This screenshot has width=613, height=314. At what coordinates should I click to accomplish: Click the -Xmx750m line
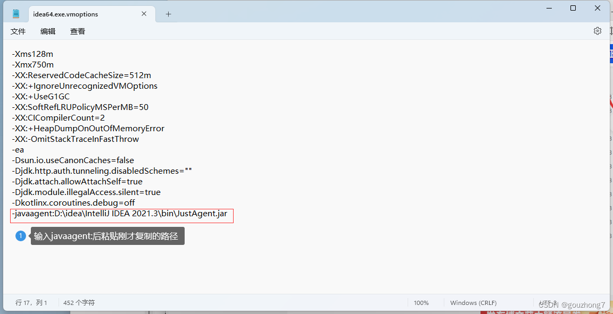coord(33,64)
